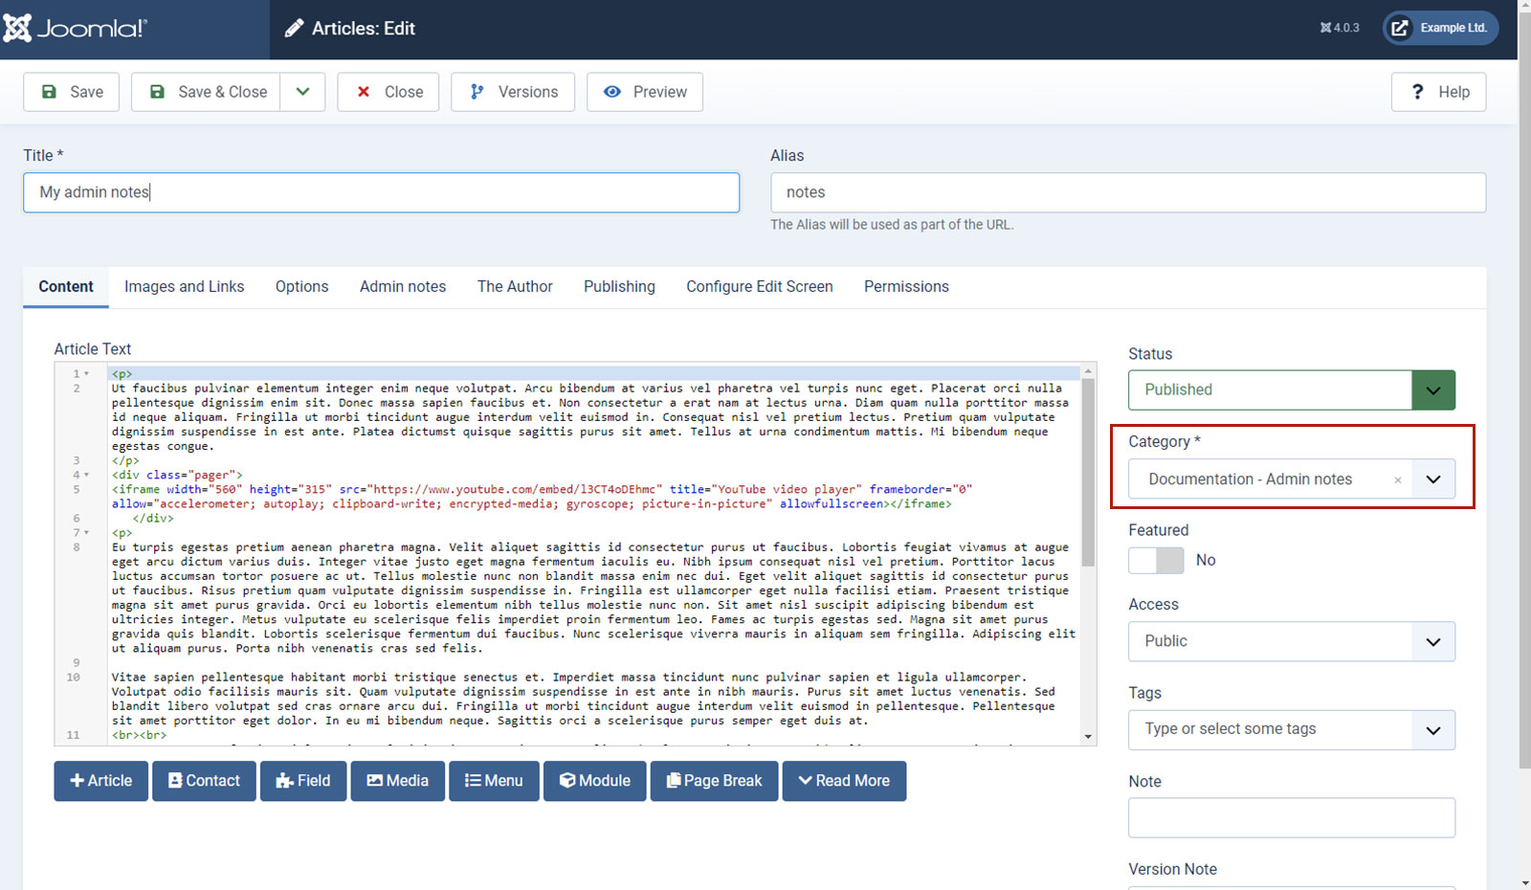Viewport: 1531px width, 890px height.
Task: Add a Contact with the editor button
Action: (x=204, y=781)
